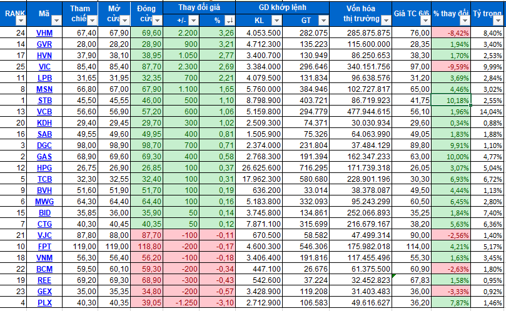Open the VJC ticker link

click(44, 235)
